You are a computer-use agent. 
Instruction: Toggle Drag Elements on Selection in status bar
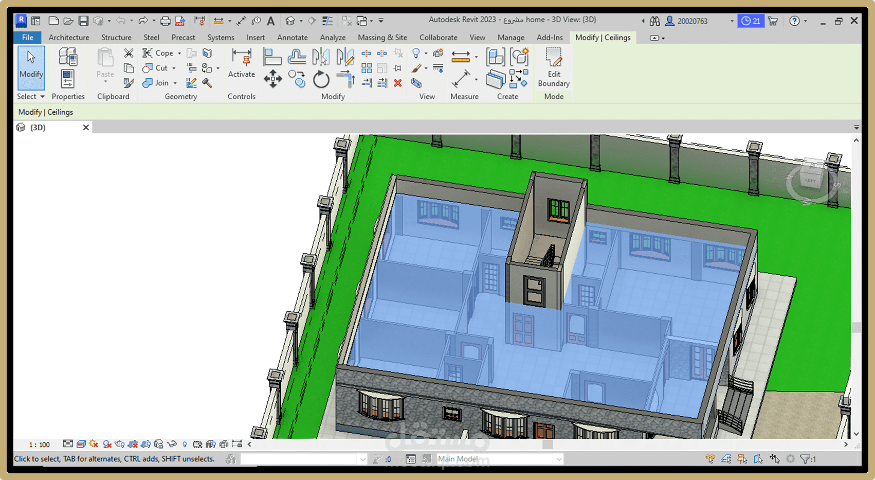click(x=774, y=459)
